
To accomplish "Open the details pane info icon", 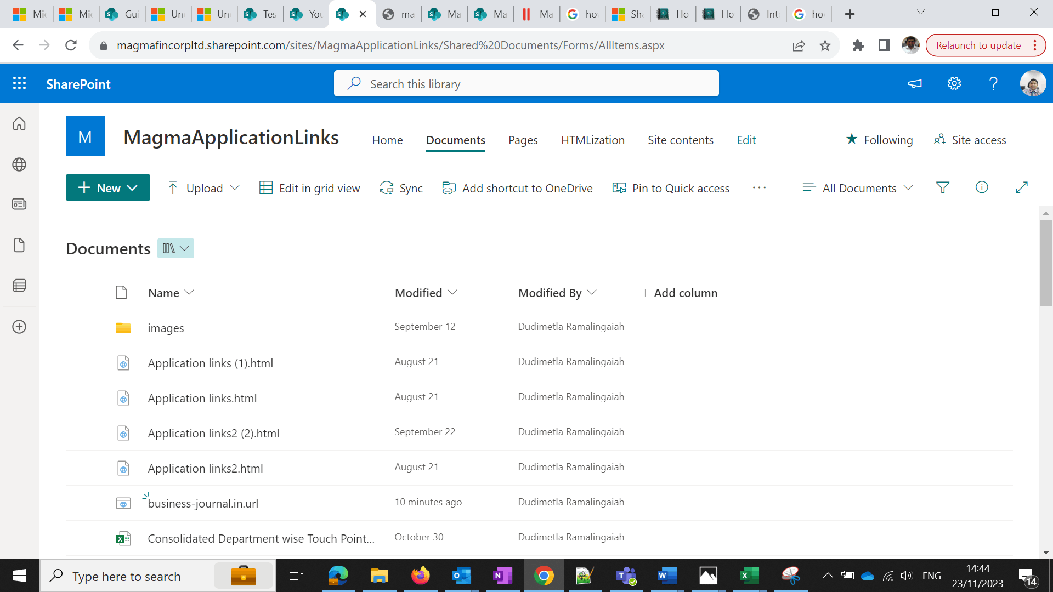I will point(982,187).
